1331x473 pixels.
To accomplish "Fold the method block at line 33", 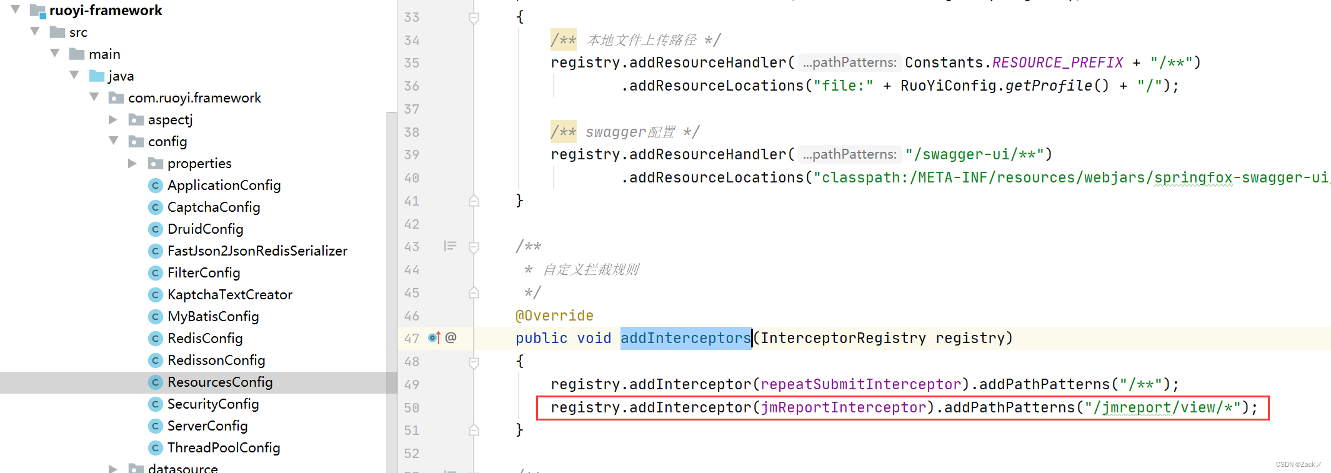I will click(474, 18).
